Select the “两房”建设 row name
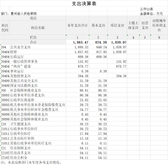168x165 pixels. [x=20, y=66]
